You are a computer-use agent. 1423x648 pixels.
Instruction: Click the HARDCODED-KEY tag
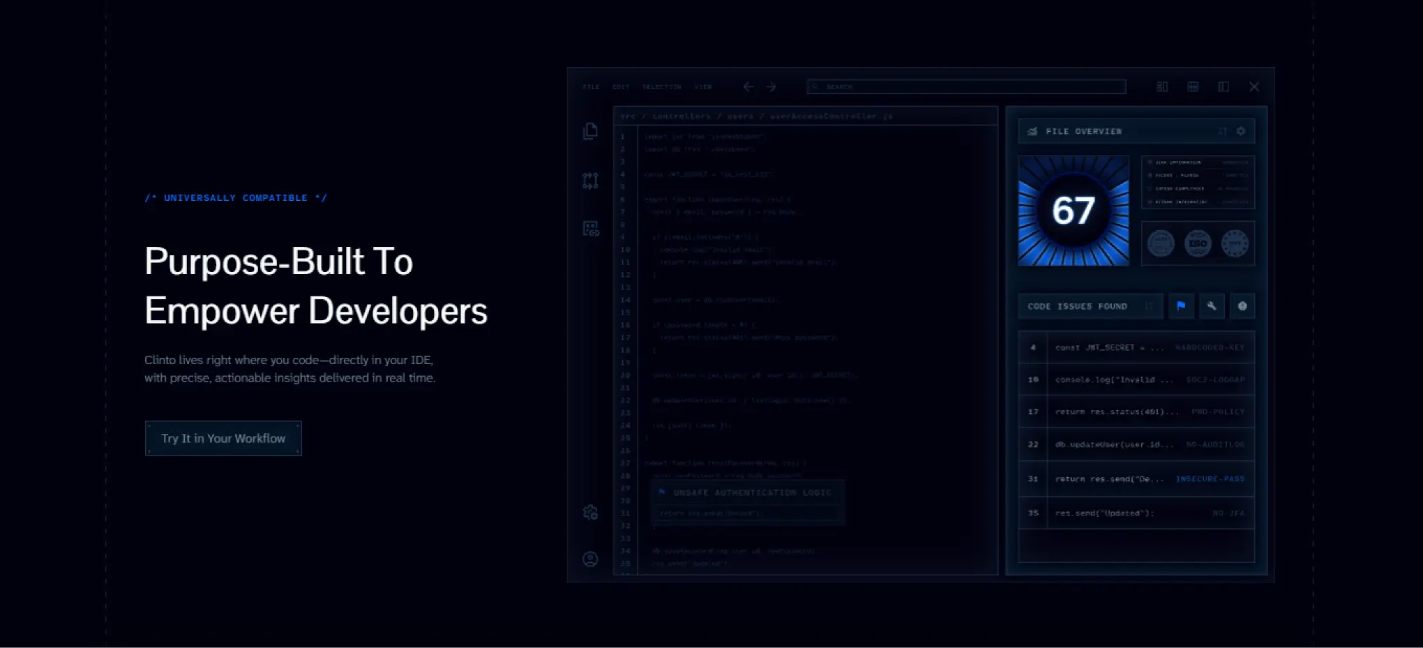point(1210,347)
